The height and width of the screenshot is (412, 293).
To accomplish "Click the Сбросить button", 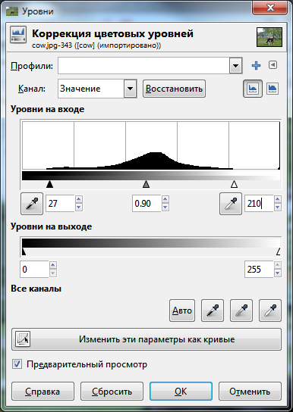I will click(x=112, y=392).
